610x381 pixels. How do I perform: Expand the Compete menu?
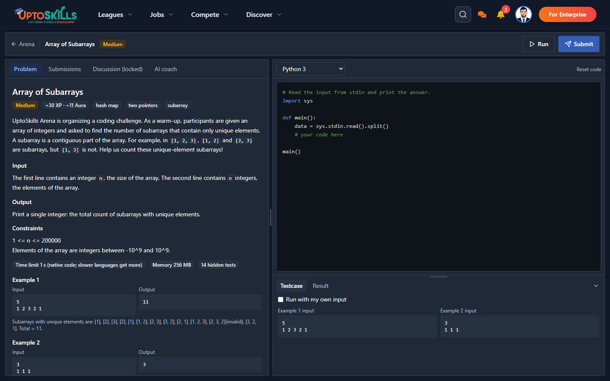[x=210, y=14]
